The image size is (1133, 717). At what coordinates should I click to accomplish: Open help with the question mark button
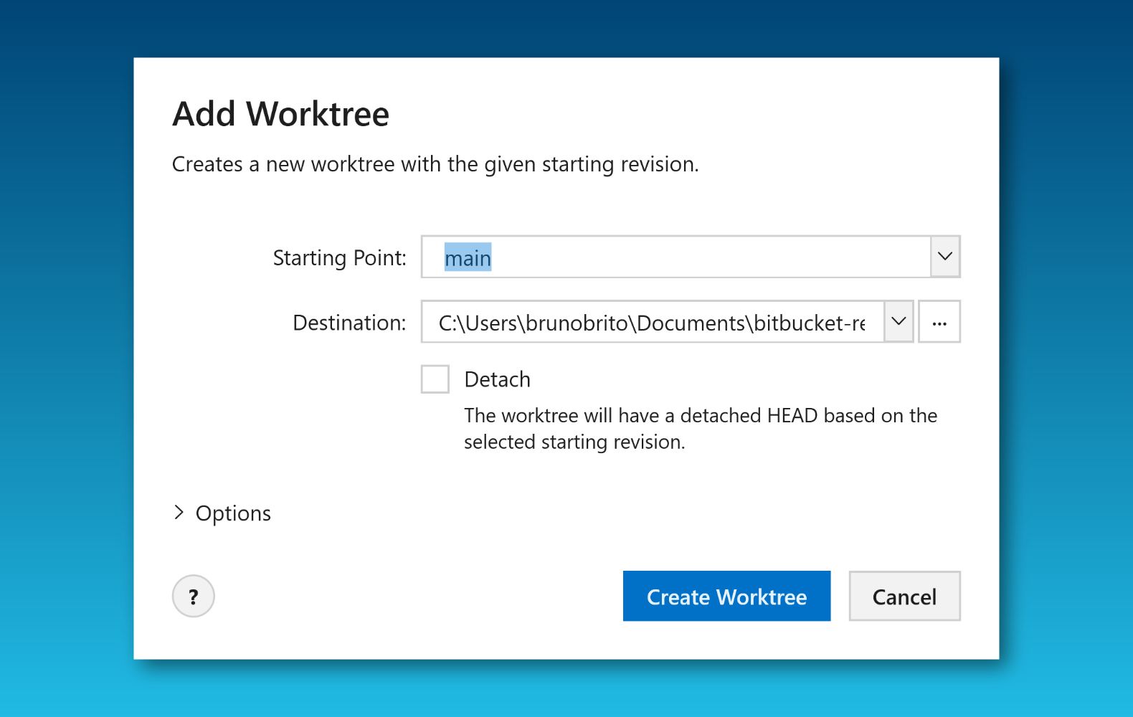coord(193,596)
